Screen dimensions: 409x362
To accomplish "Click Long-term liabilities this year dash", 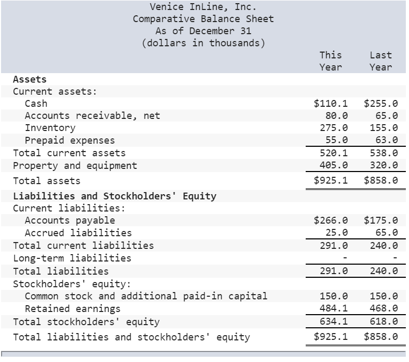I will [x=345, y=258].
